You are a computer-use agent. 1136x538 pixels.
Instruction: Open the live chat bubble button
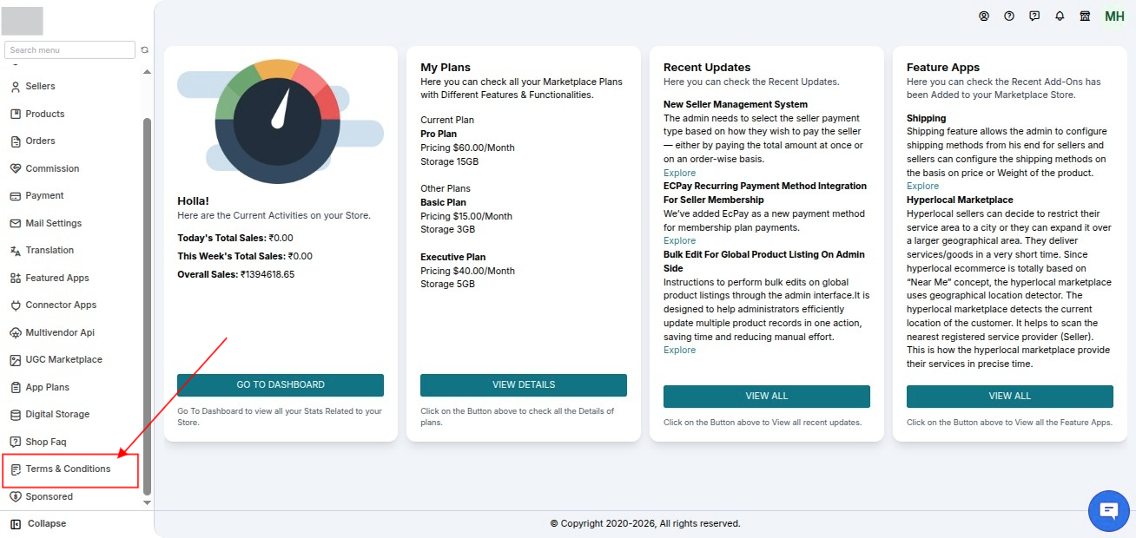coord(1109,510)
